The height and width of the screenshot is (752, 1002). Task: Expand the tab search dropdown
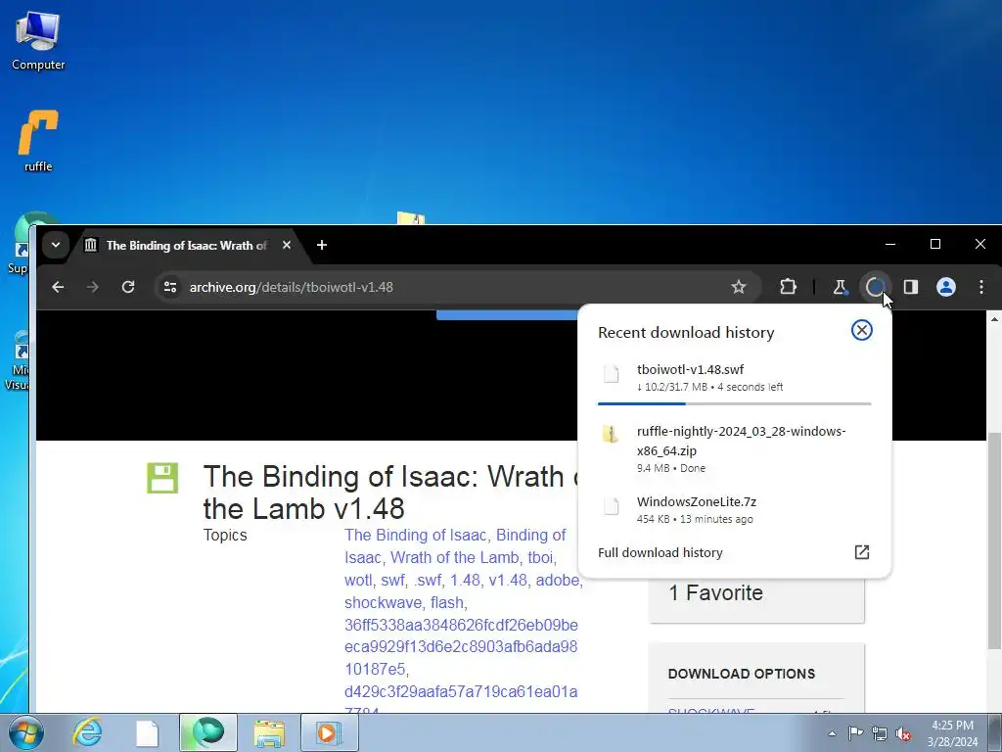tap(56, 245)
